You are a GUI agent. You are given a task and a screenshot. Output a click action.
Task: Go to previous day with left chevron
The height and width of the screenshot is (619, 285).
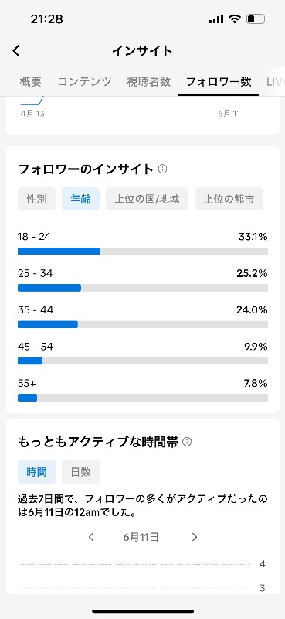91,537
